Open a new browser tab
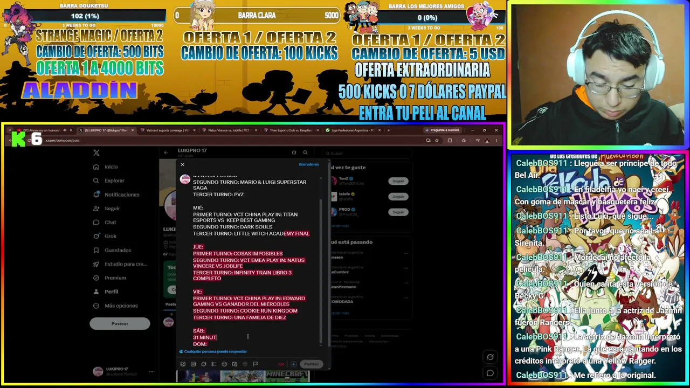690x388 pixels. [x=389, y=130]
